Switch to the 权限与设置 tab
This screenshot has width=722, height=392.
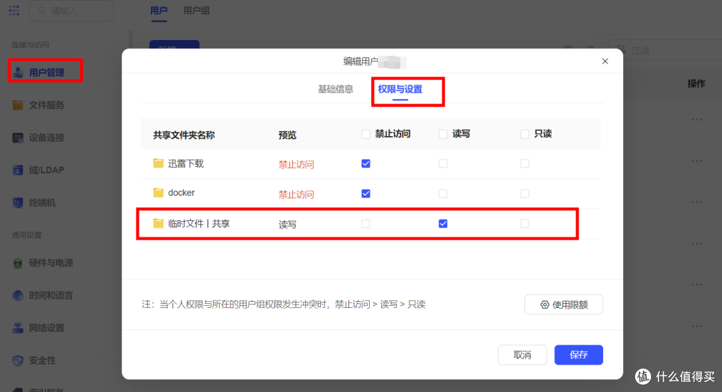tap(400, 89)
